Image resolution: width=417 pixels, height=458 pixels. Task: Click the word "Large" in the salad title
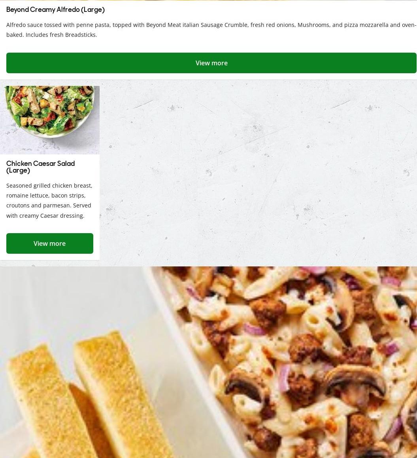(18, 170)
